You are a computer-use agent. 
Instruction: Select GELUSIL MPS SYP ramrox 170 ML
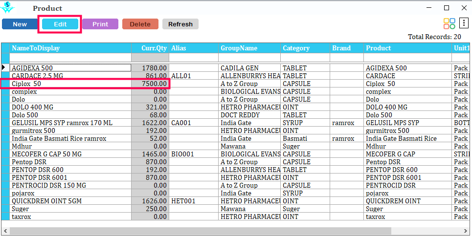tap(70, 123)
